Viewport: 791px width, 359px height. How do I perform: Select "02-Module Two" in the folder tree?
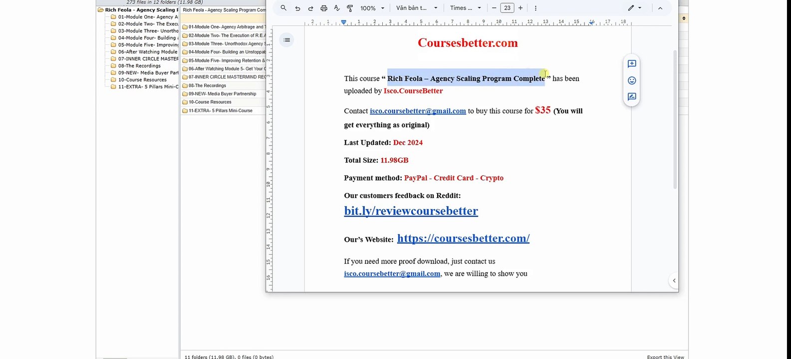[x=145, y=24]
